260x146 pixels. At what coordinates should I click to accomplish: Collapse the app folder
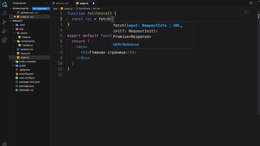(x=13, y=29)
